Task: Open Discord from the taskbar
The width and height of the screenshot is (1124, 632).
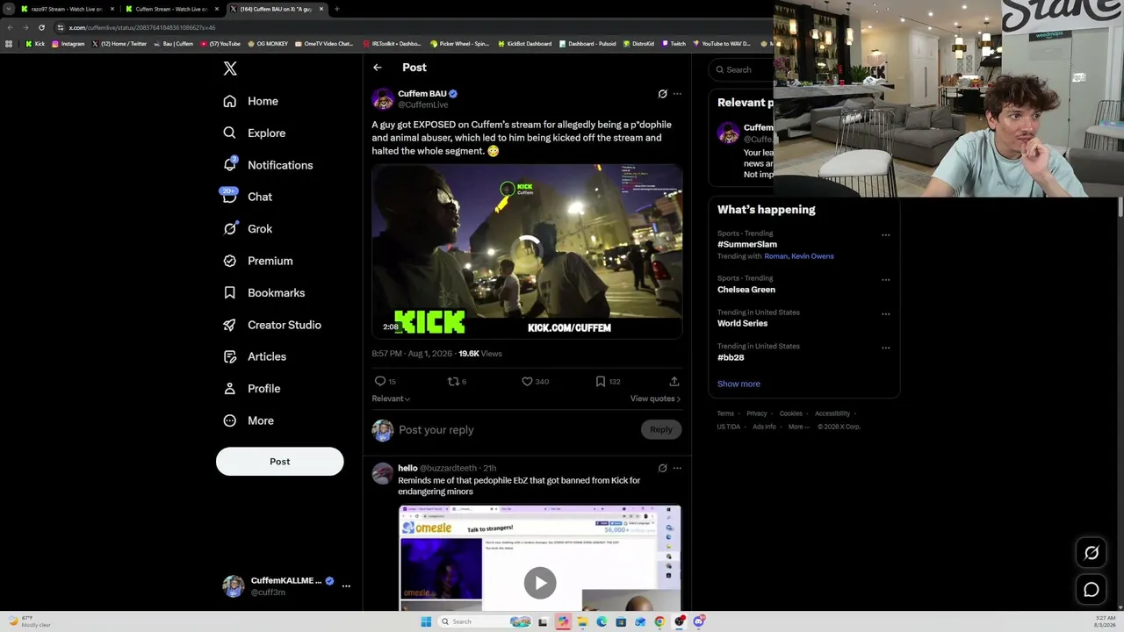Action: [699, 621]
